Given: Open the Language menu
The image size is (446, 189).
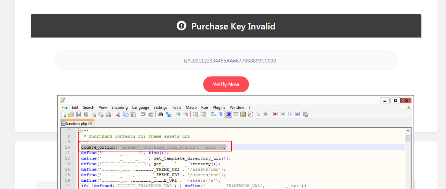Looking at the screenshot, I should coord(141,107).
